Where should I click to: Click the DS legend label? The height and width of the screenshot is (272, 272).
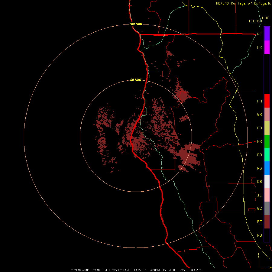(x=260, y=182)
